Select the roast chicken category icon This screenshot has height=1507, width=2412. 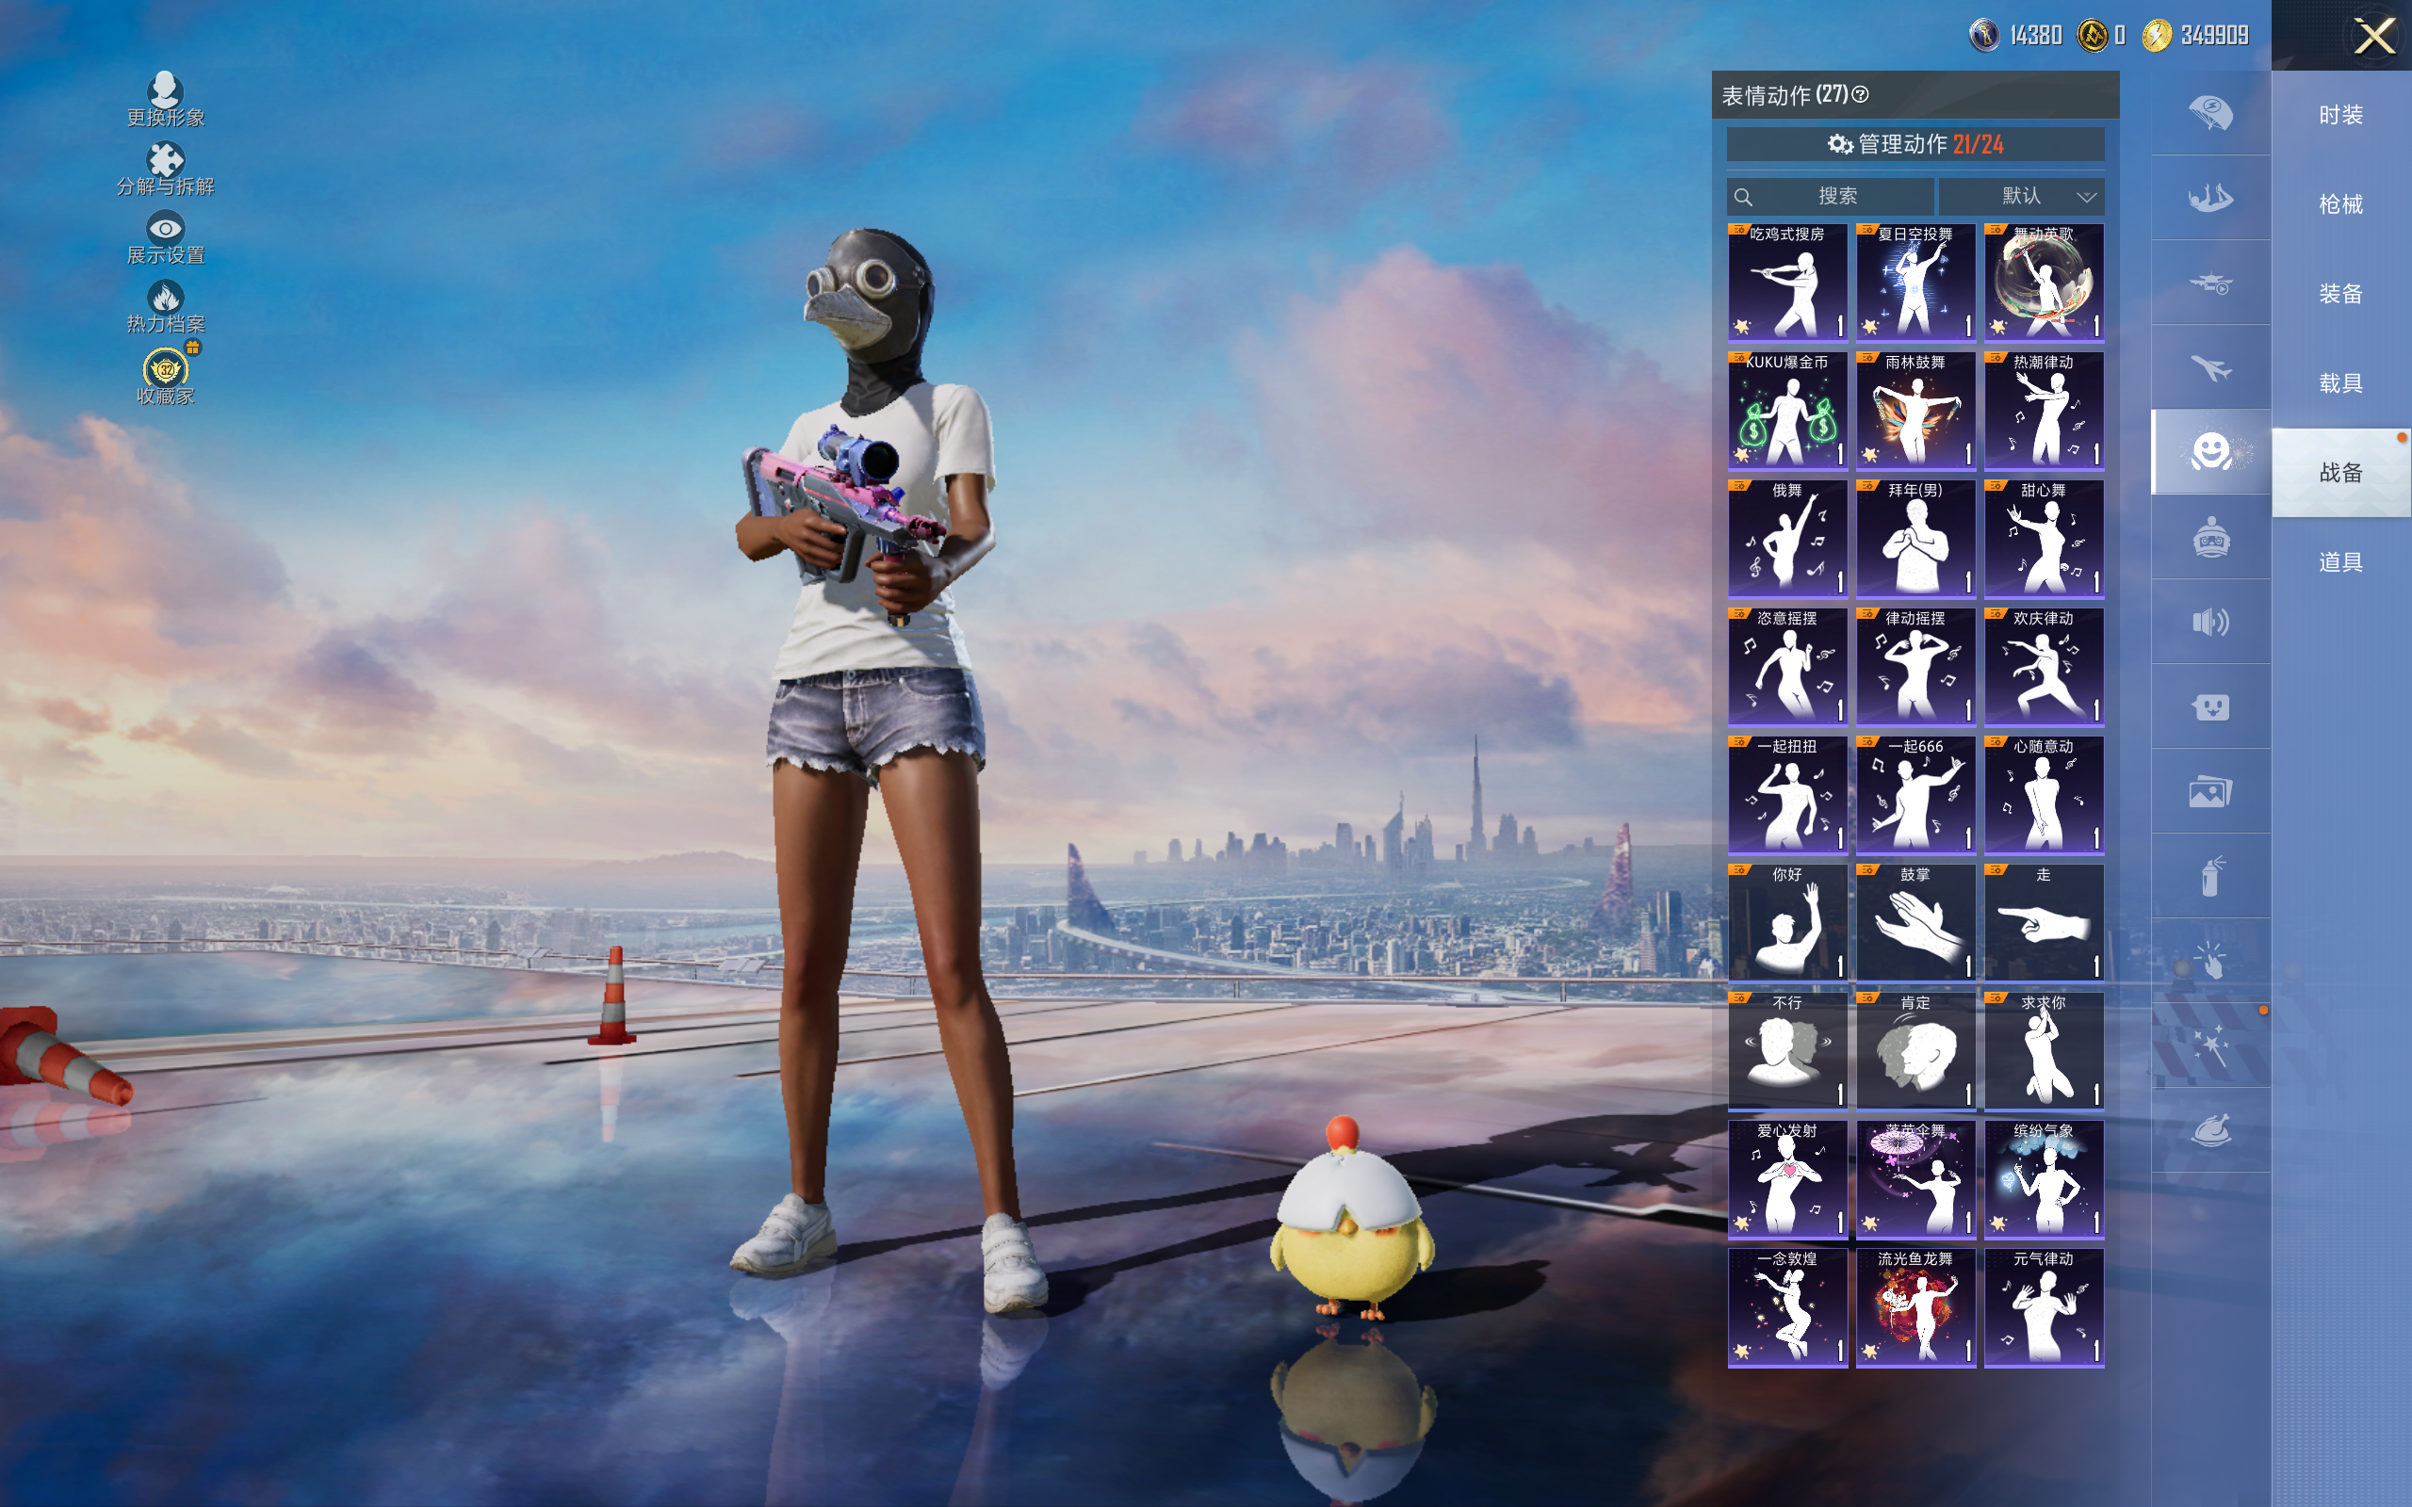[2209, 1130]
